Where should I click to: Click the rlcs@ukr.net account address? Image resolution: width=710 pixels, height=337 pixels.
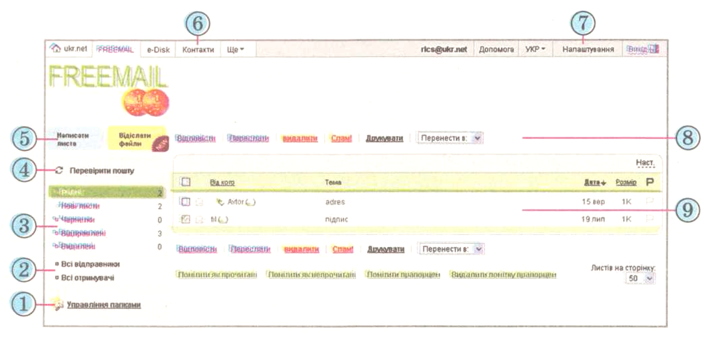[444, 49]
